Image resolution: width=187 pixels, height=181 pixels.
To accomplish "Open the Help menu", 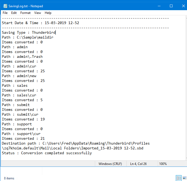I will 48,13.
